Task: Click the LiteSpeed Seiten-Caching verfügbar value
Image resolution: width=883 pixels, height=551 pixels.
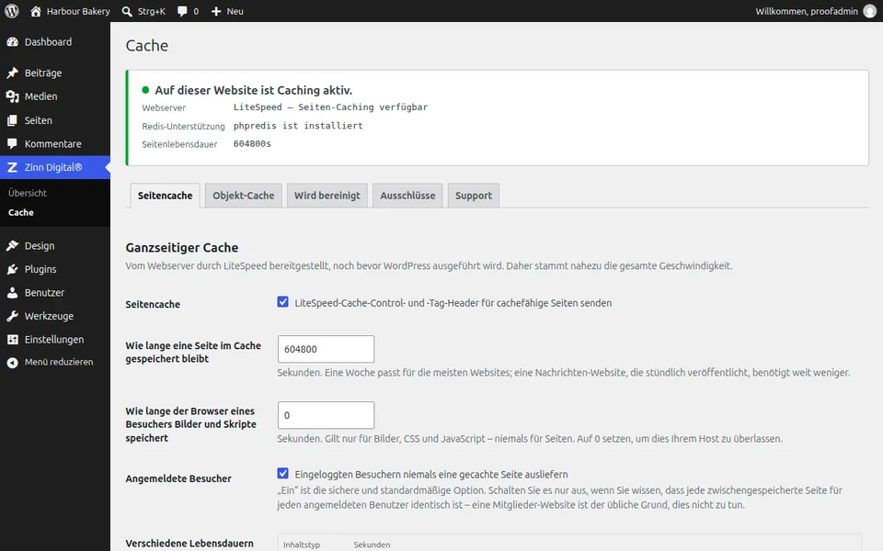Action: pos(330,107)
